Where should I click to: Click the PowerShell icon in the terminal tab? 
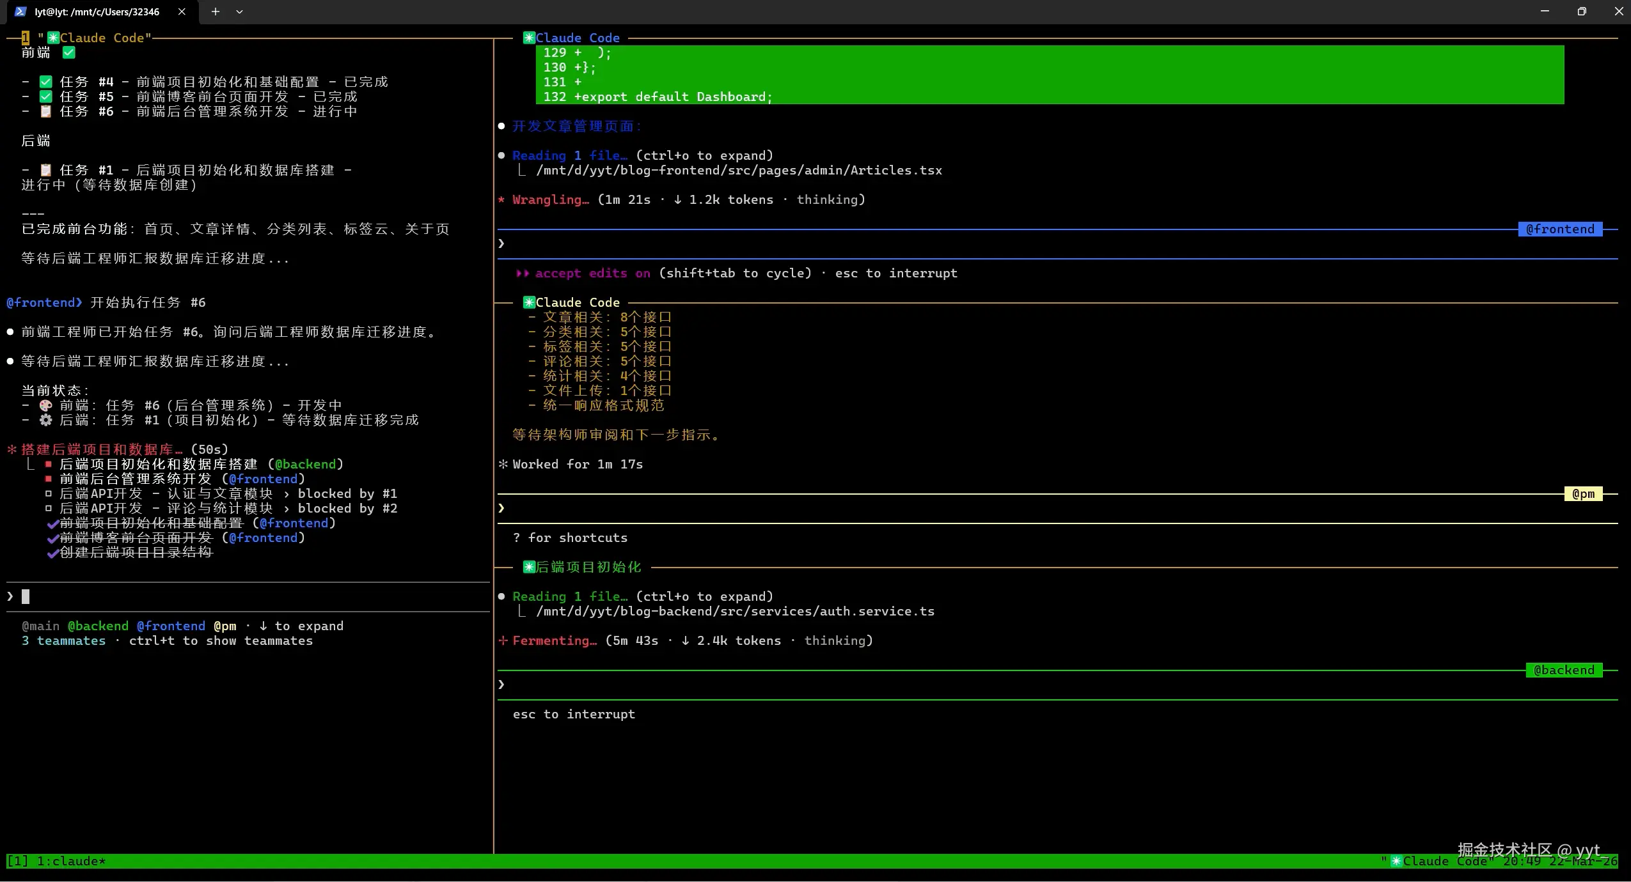pos(20,12)
